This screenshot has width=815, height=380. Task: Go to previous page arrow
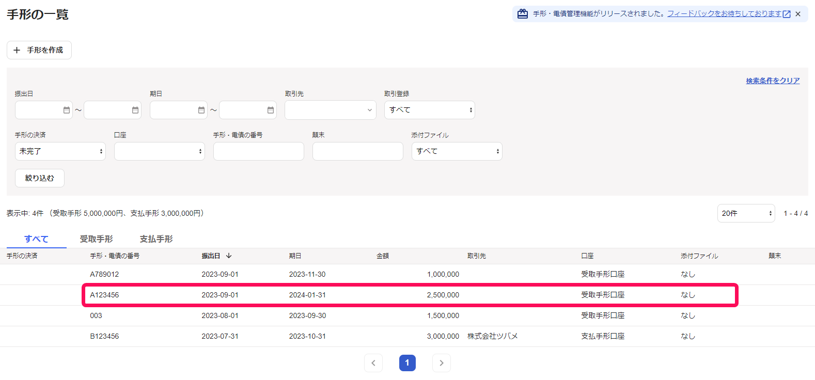coord(373,363)
